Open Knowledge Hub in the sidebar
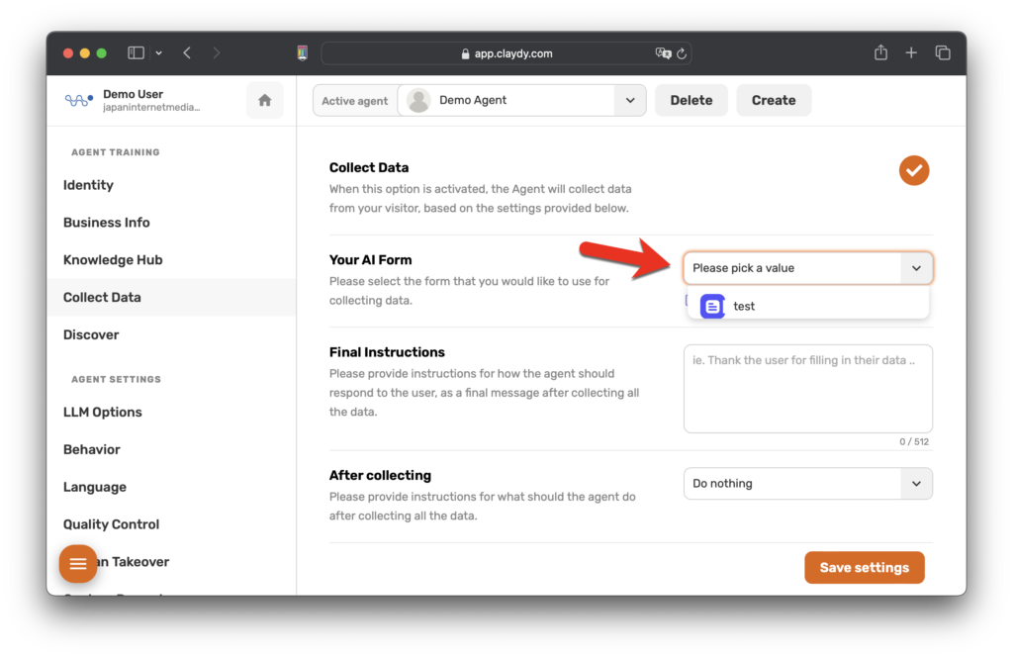The image size is (1013, 657). pos(113,260)
